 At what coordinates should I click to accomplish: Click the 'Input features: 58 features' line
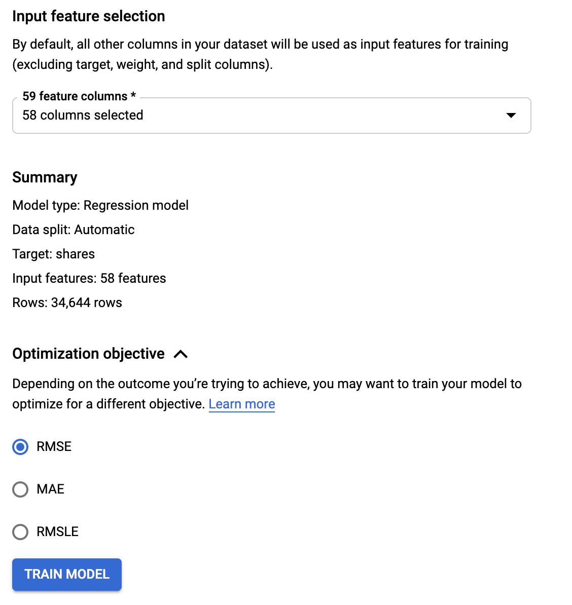[x=89, y=278]
